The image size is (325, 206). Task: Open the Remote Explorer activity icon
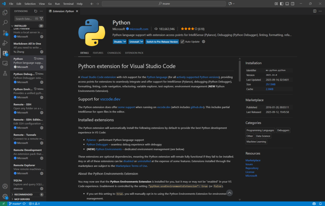pyautogui.click(x=5, y=63)
